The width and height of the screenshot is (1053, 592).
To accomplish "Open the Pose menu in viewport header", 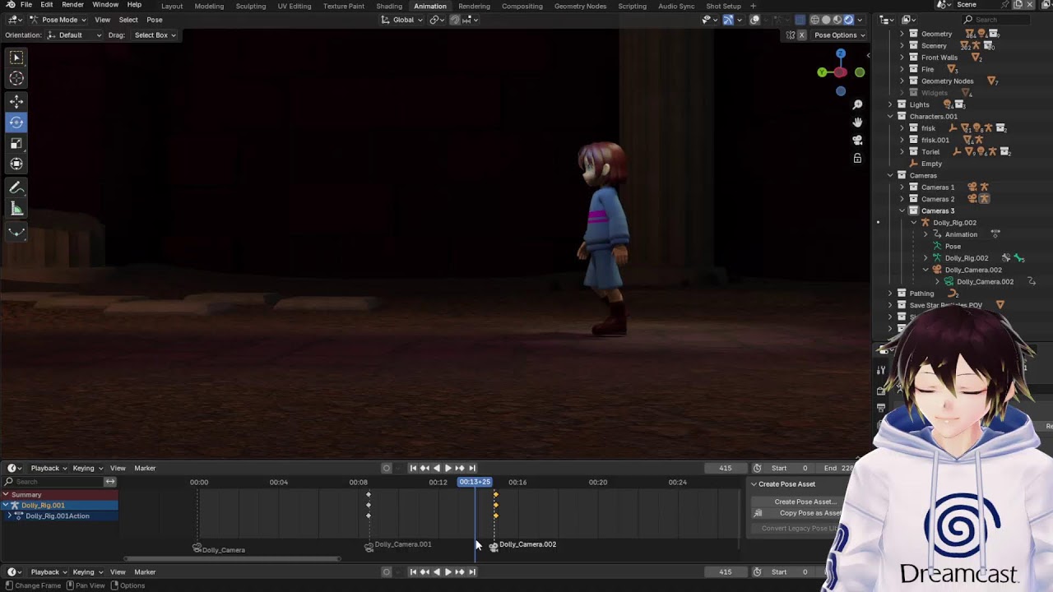I will [155, 20].
